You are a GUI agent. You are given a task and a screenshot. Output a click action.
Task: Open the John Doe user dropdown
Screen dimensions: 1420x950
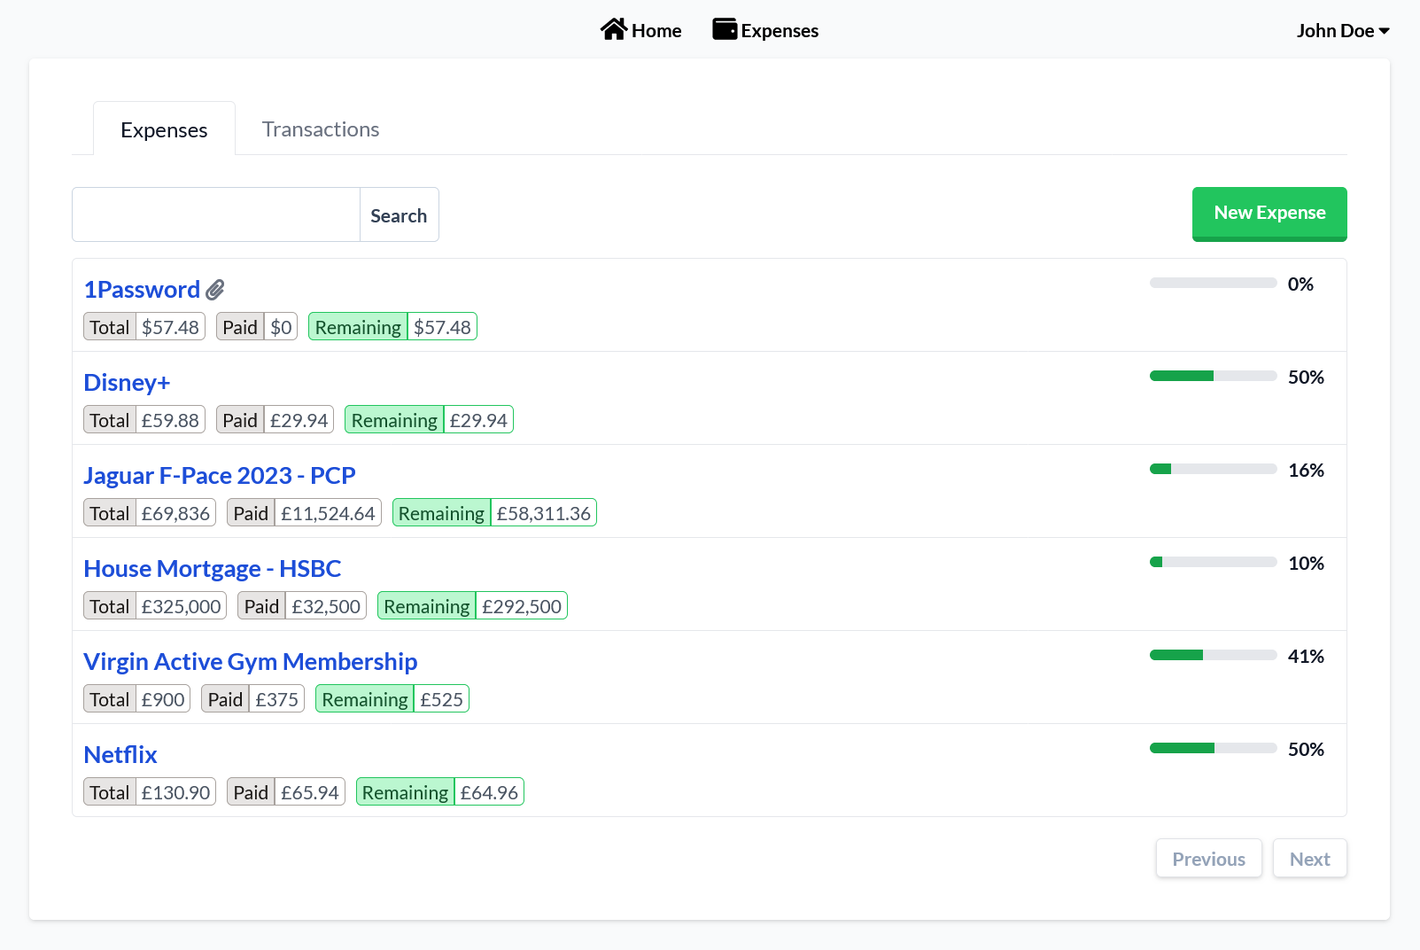tap(1343, 31)
